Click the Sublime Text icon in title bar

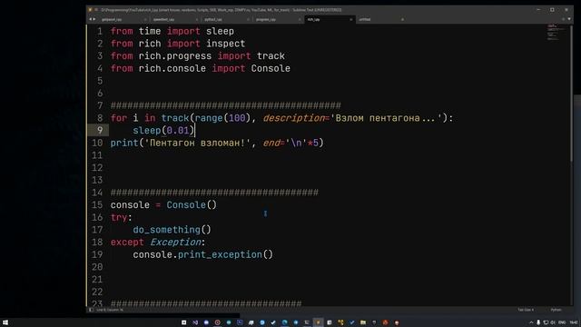click(90, 10)
